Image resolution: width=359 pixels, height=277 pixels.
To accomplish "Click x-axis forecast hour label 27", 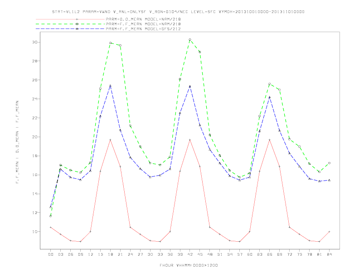I will (x=140, y=254).
